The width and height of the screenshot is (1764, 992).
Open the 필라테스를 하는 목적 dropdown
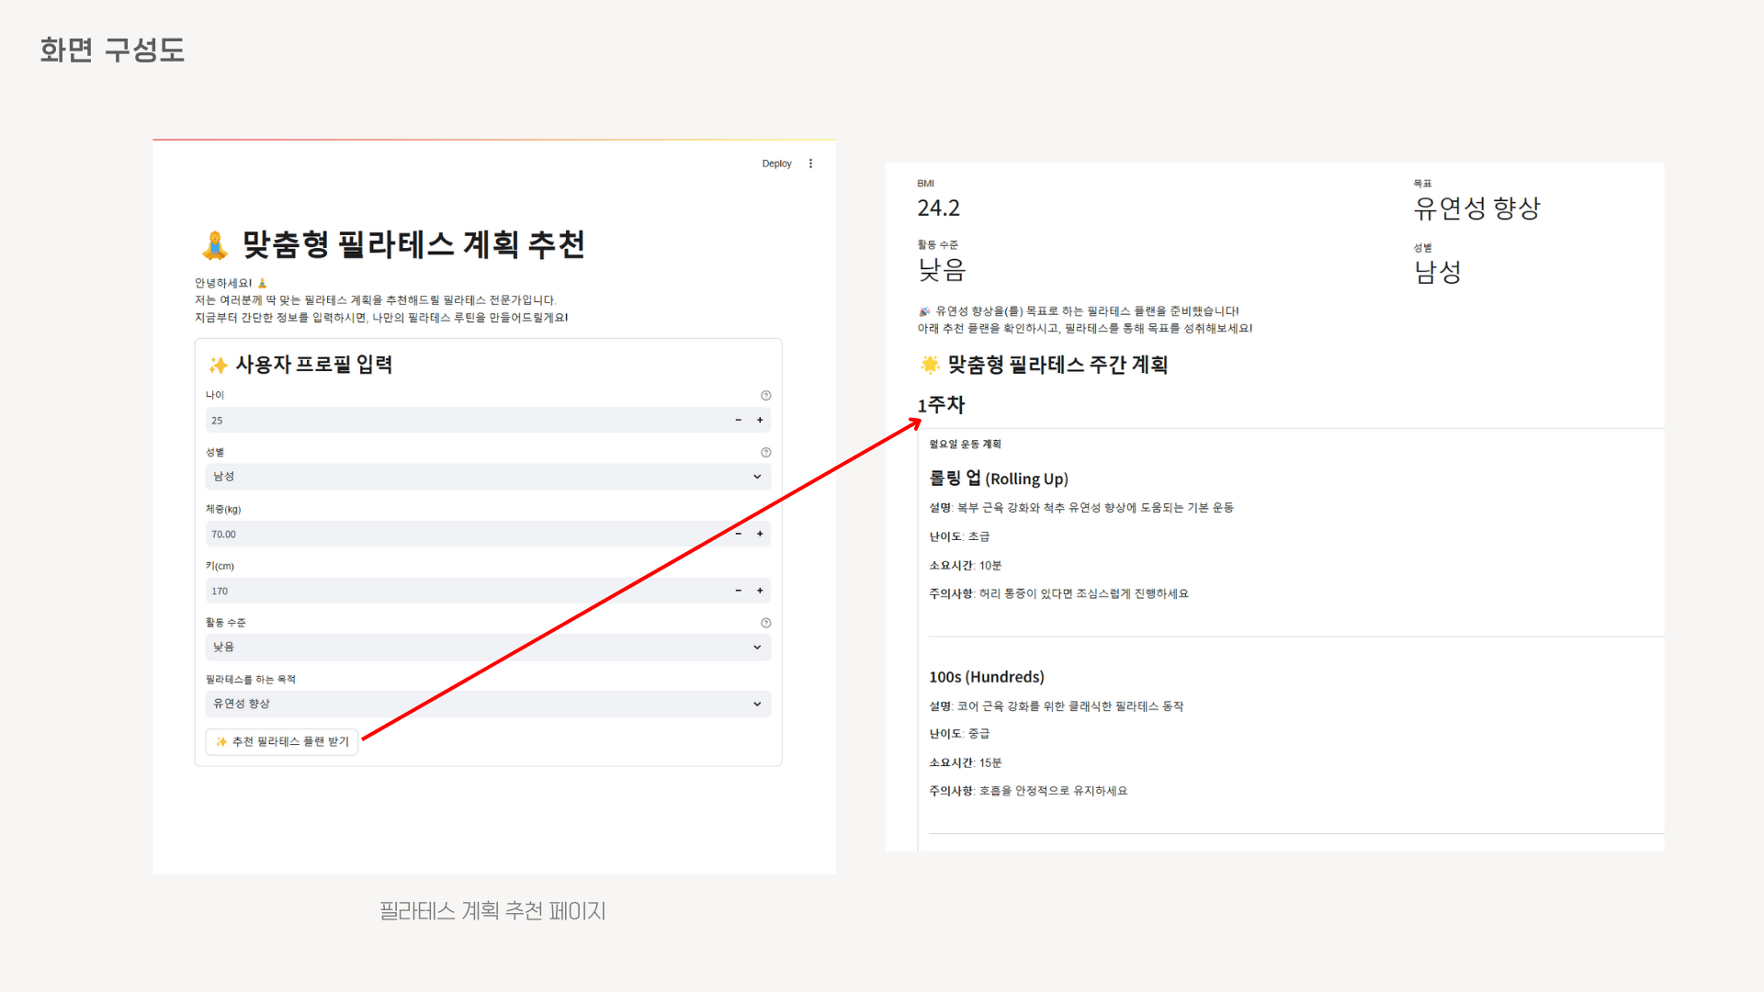487,704
